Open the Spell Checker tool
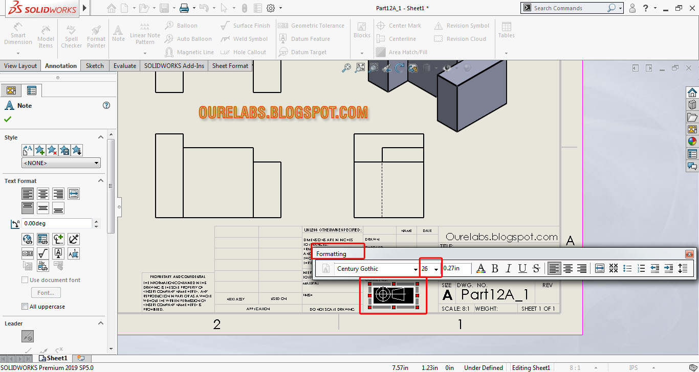 pos(71,35)
